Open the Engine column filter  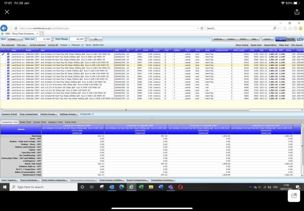(161, 50)
